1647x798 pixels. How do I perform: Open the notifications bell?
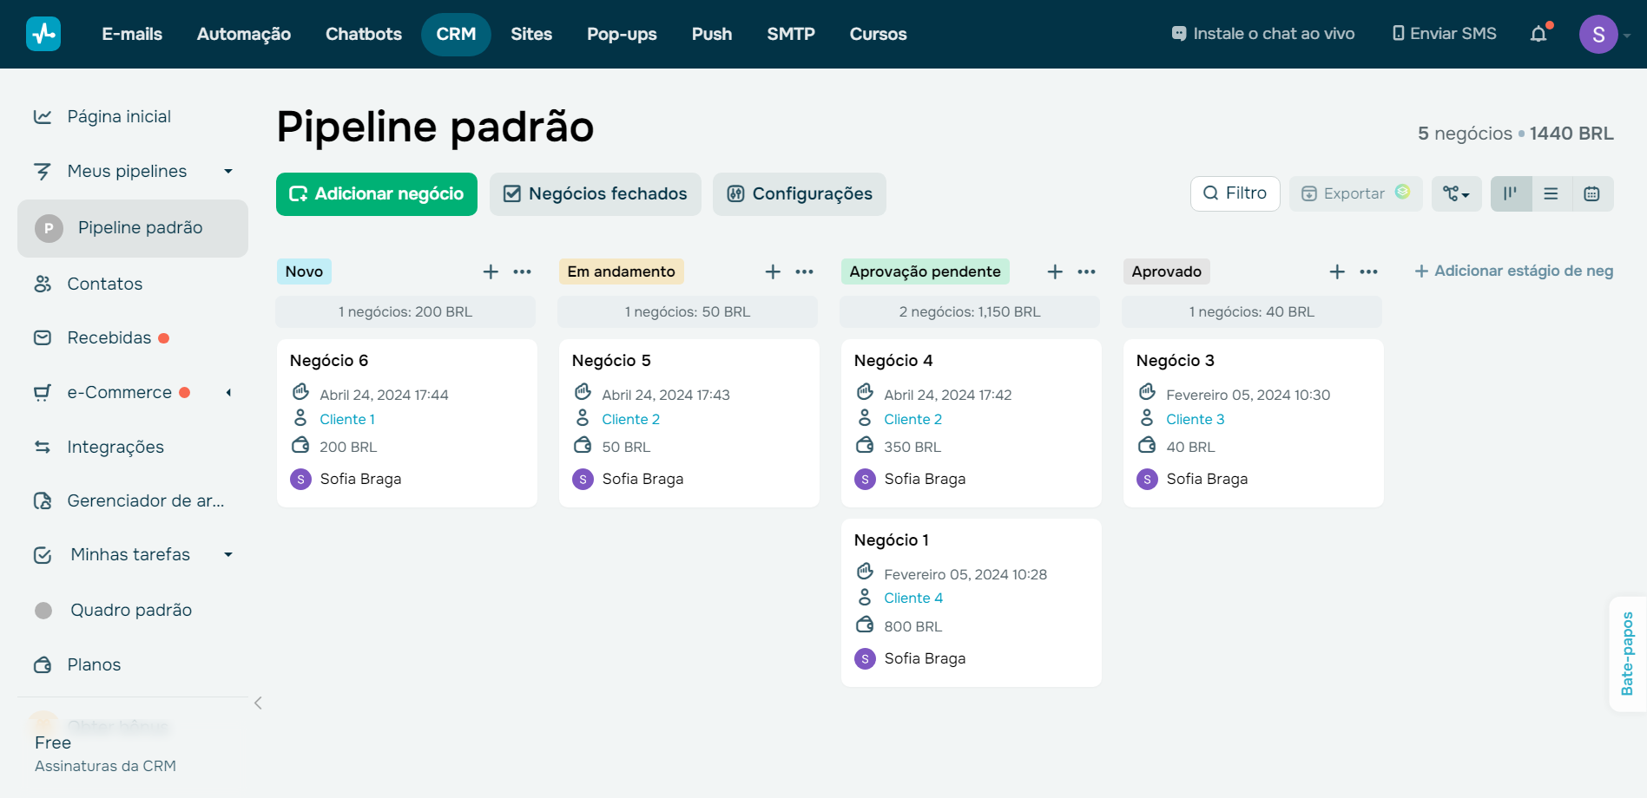pyautogui.click(x=1539, y=33)
